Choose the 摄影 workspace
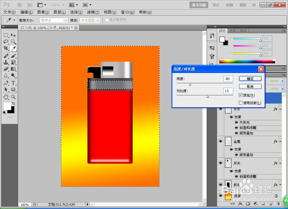Image resolution: width=288 pixels, height=209 pixels. [x=243, y=5]
